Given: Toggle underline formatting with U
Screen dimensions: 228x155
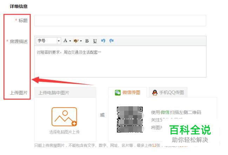Looking at the screenshot, I should coord(95,41).
